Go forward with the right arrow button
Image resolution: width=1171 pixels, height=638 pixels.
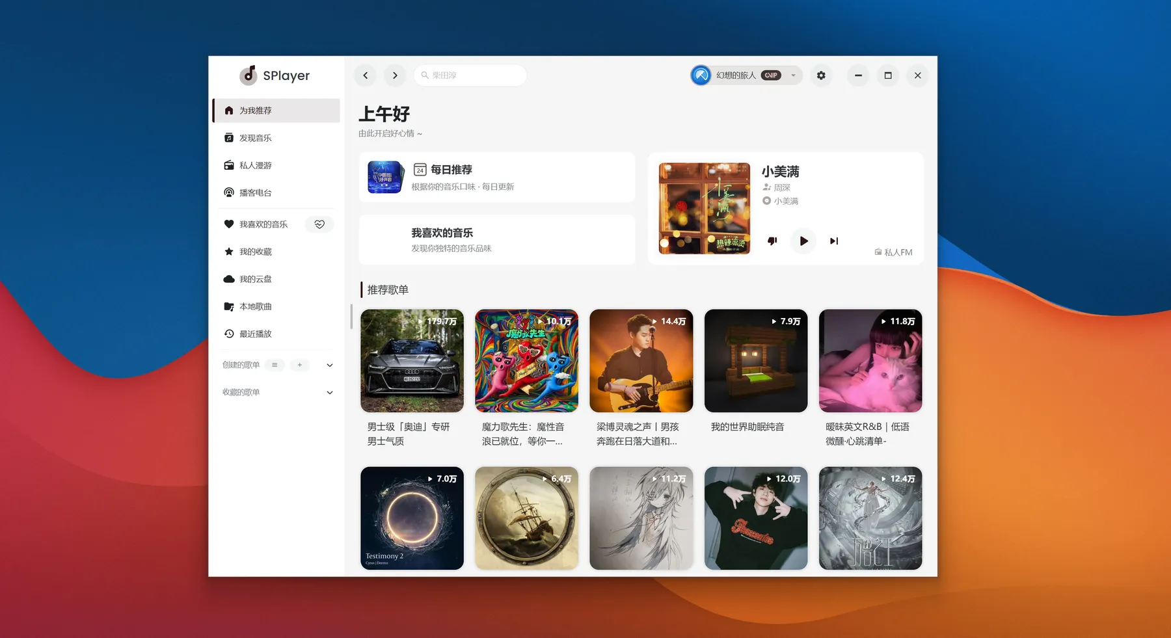[395, 75]
